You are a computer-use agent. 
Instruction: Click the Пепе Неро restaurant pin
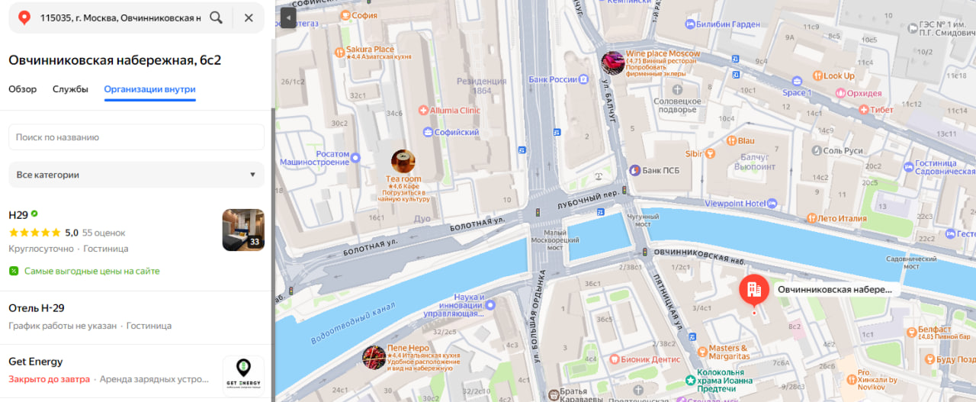pos(374,357)
